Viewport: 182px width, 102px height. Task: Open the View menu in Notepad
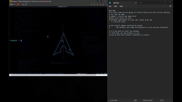coord(121,6)
